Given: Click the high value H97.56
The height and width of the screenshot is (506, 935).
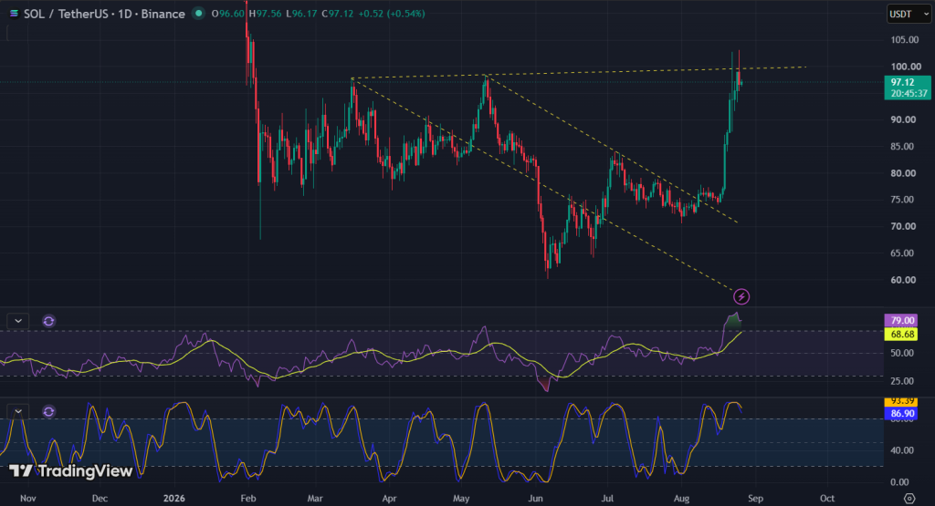Looking at the screenshot, I should coord(265,13).
